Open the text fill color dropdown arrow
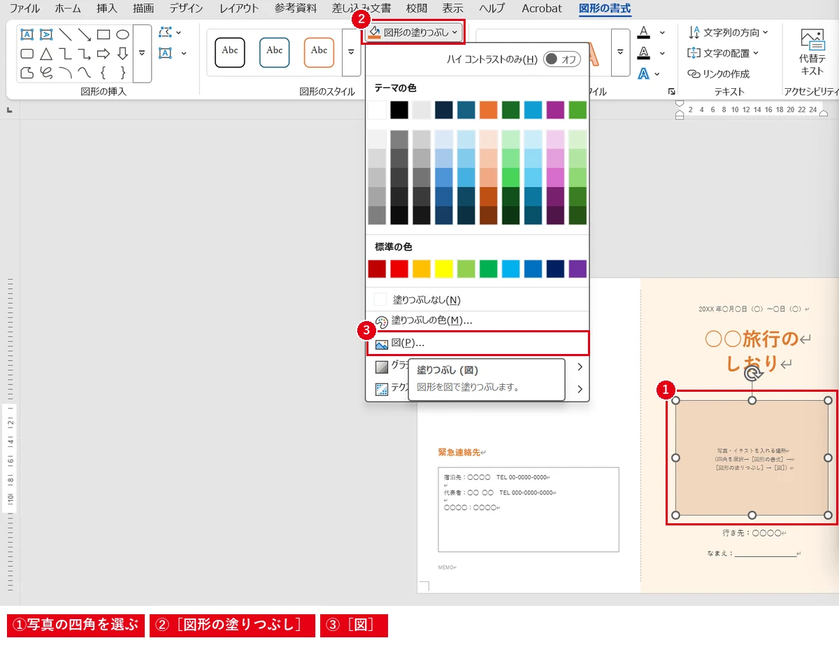Screen dimensions: 839x645 (x=662, y=32)
